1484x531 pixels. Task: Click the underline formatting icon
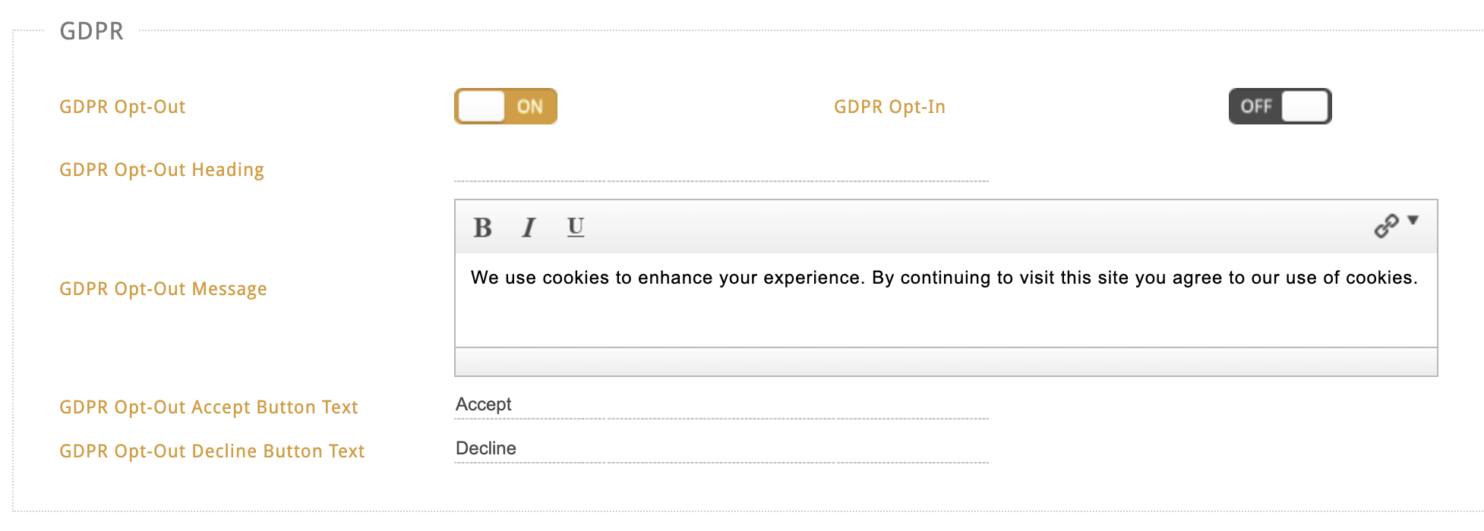click(576, 227)
